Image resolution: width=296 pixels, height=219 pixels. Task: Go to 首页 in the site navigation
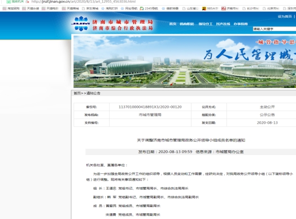[173, 24]
